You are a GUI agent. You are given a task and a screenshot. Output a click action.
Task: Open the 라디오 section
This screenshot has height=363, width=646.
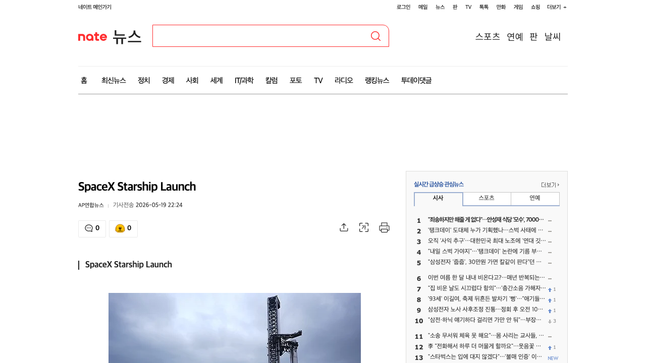344,80
